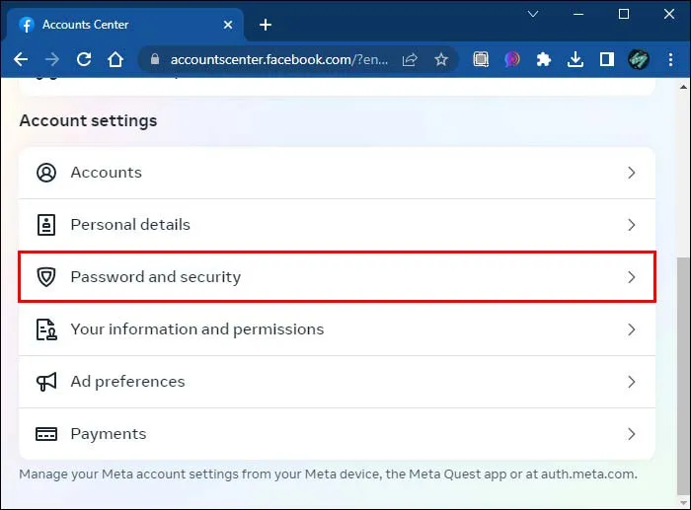The image size is (691, 510).
Task: Bookmark this page with the star icon
Action: click(441, 59)
